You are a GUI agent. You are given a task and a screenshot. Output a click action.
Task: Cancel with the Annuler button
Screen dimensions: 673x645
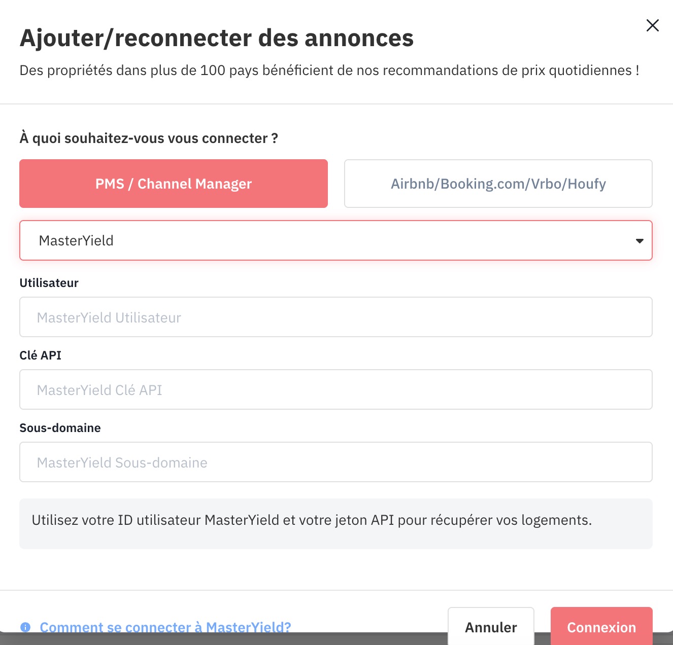click(x=491, y=626)
